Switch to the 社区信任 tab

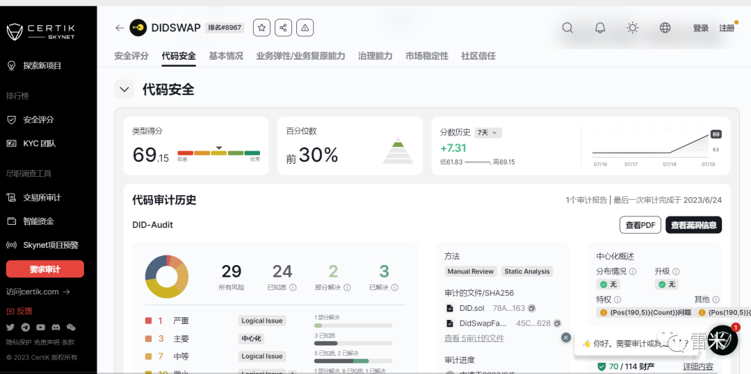478,56
